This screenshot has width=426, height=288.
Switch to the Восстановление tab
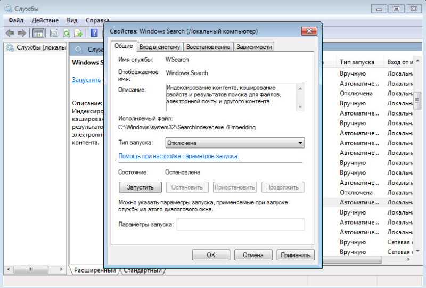[208, 47]
